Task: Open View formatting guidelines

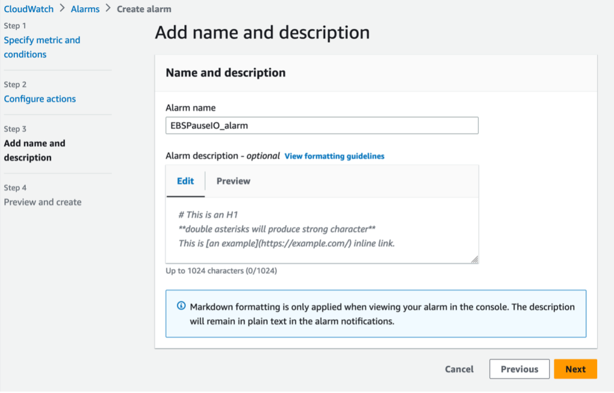Action: point(334,156)
